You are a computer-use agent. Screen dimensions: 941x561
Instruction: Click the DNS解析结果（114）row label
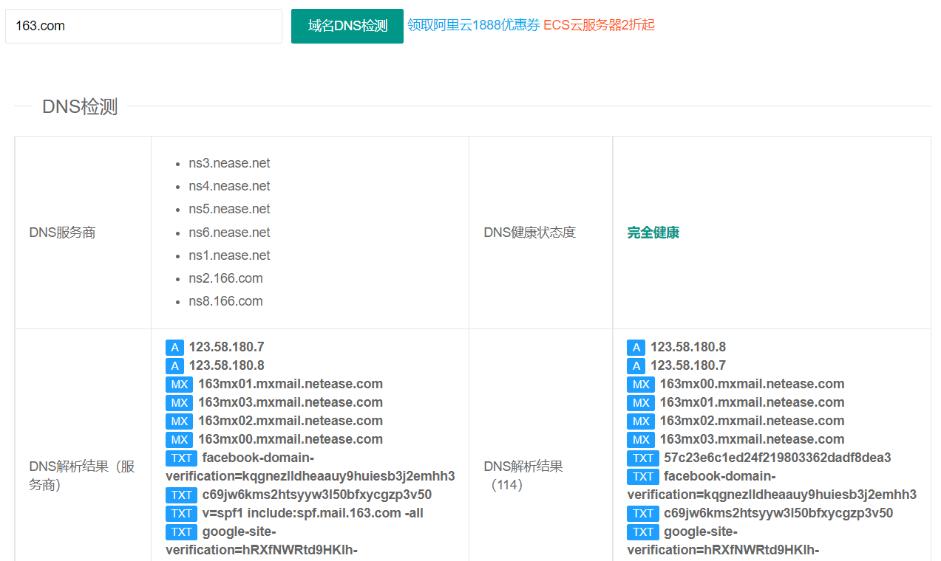coord(523,475)
